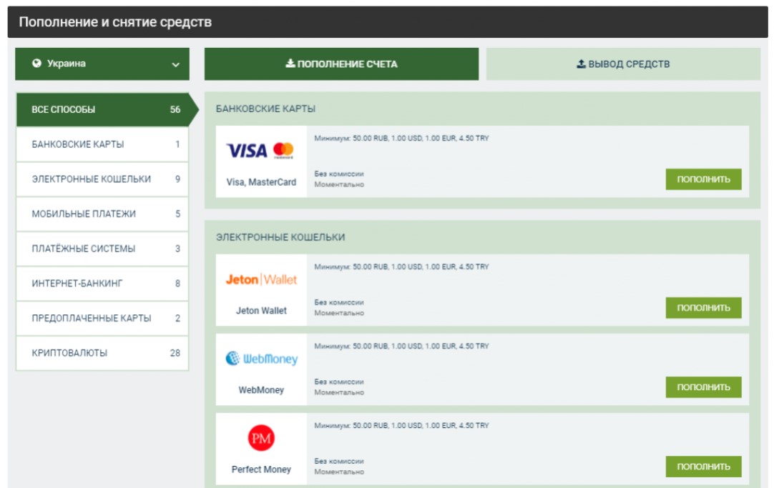This screenshot has height=488, width=774.
Task: Open the Украина country dropdown
Action: click(x=102, y=64)
